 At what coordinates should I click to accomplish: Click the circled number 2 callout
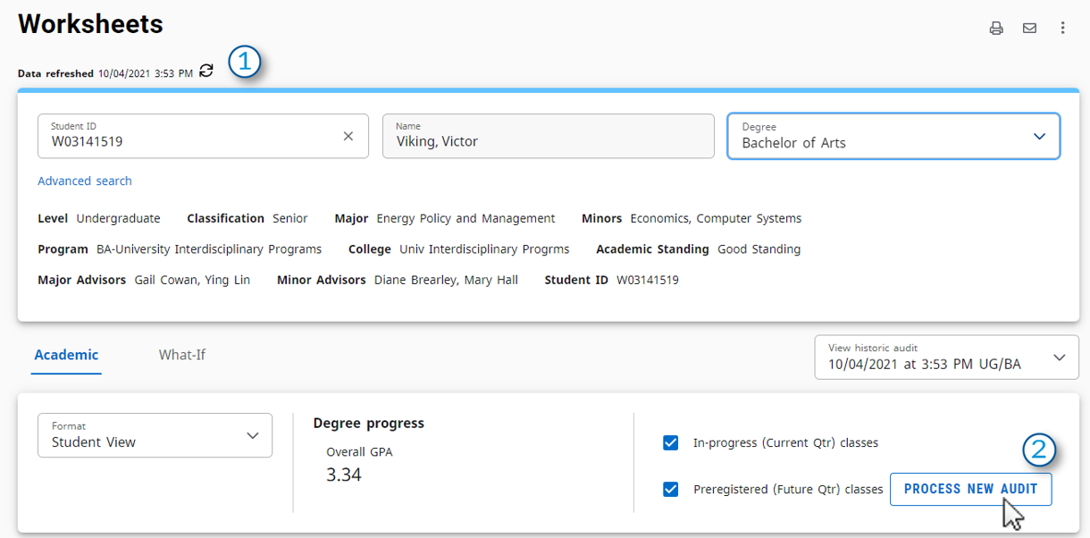coord(1039,450)
